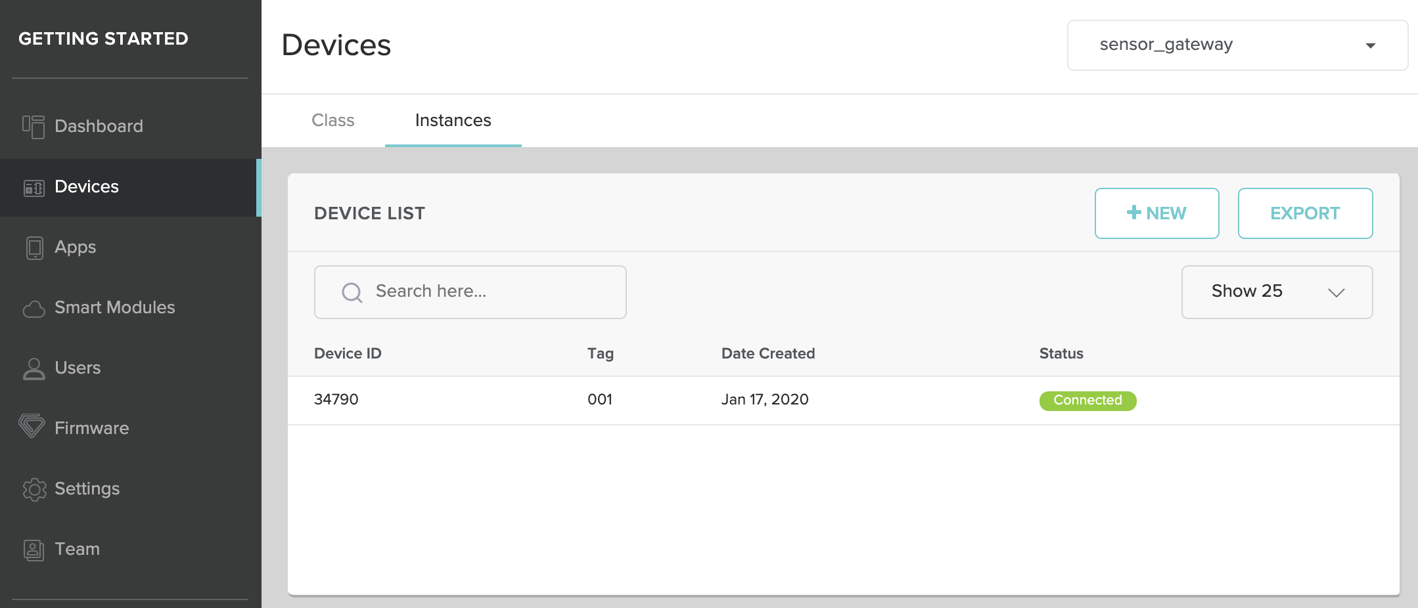The height and width of the screenshot is (608, 1418).
Task: Click the Date Created column header
Action: [768, 353]
